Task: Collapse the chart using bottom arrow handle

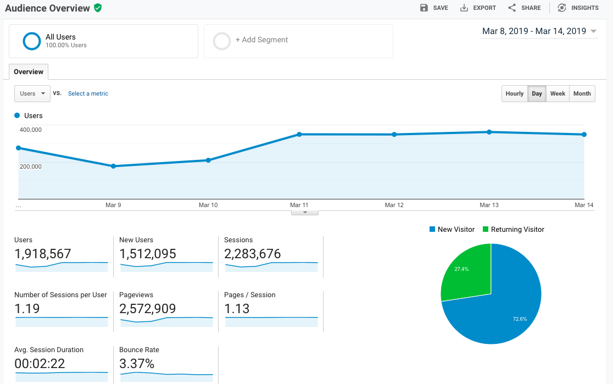Action: point(304,212)
